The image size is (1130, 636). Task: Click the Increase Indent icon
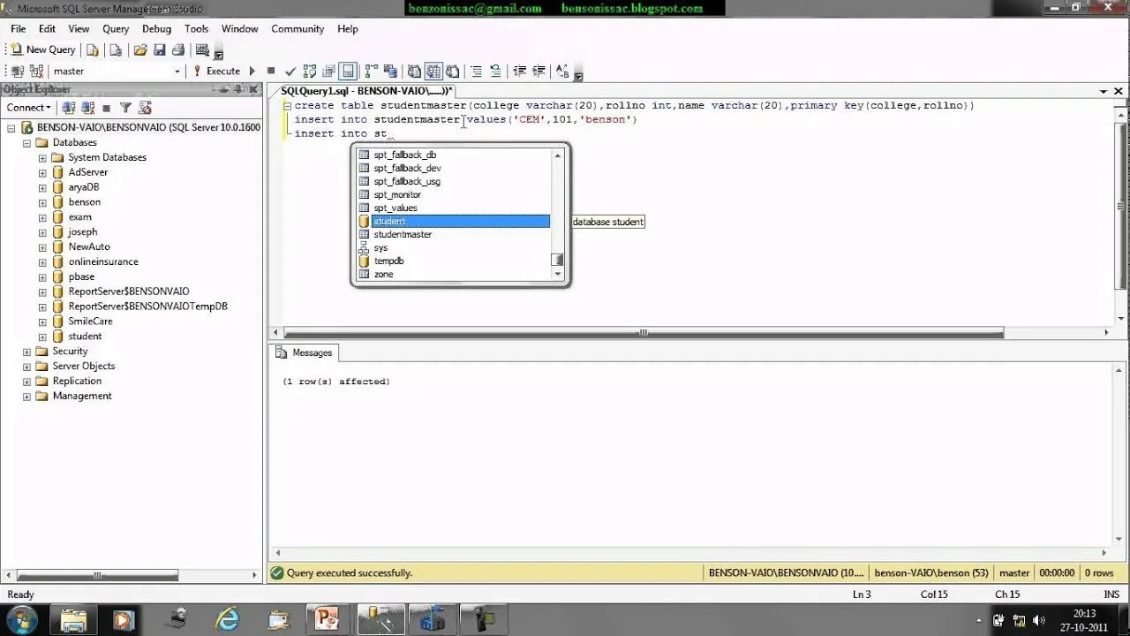pos(539,71)
